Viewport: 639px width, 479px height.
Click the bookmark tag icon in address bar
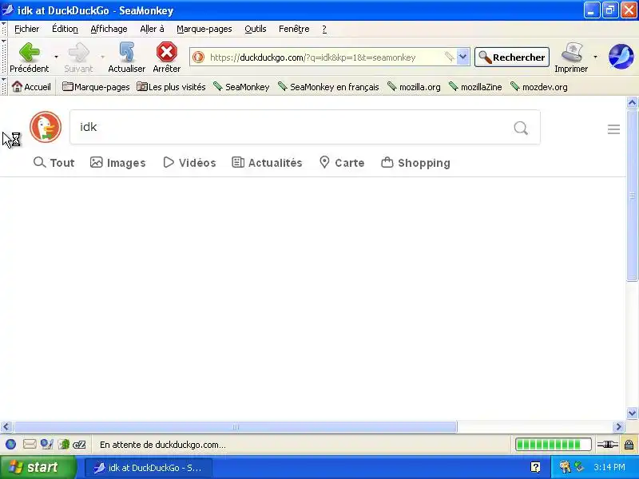pyautogui.click(x=449, y=57)
